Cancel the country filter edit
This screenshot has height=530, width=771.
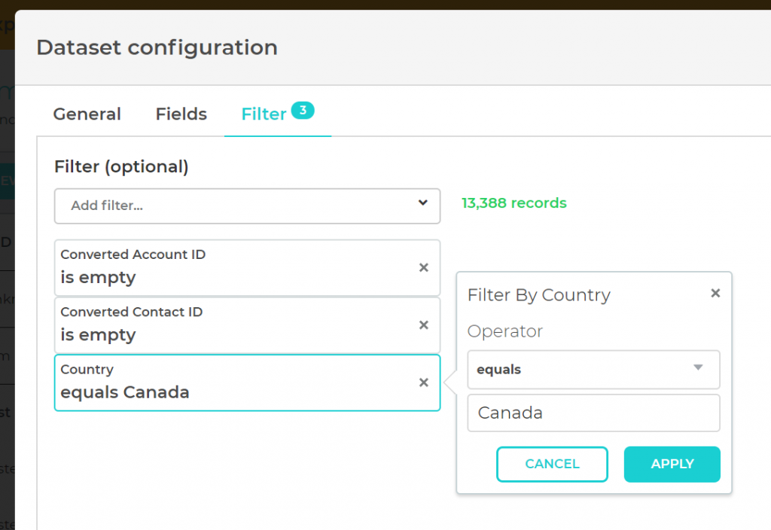pos(552,464)
